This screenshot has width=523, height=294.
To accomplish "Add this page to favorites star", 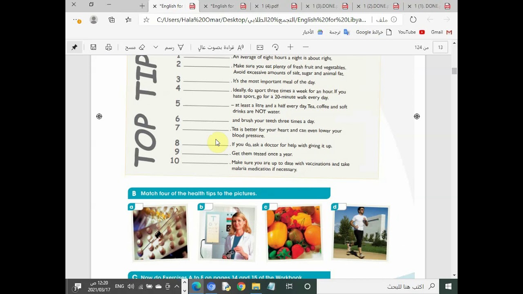I will click(146, 20).
